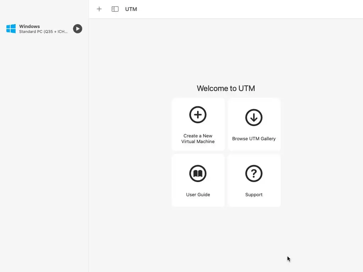This screenshot has width=363, height=272.
Task: Open the User Guide
Action: pyautogui.click(x=198, y=180)
